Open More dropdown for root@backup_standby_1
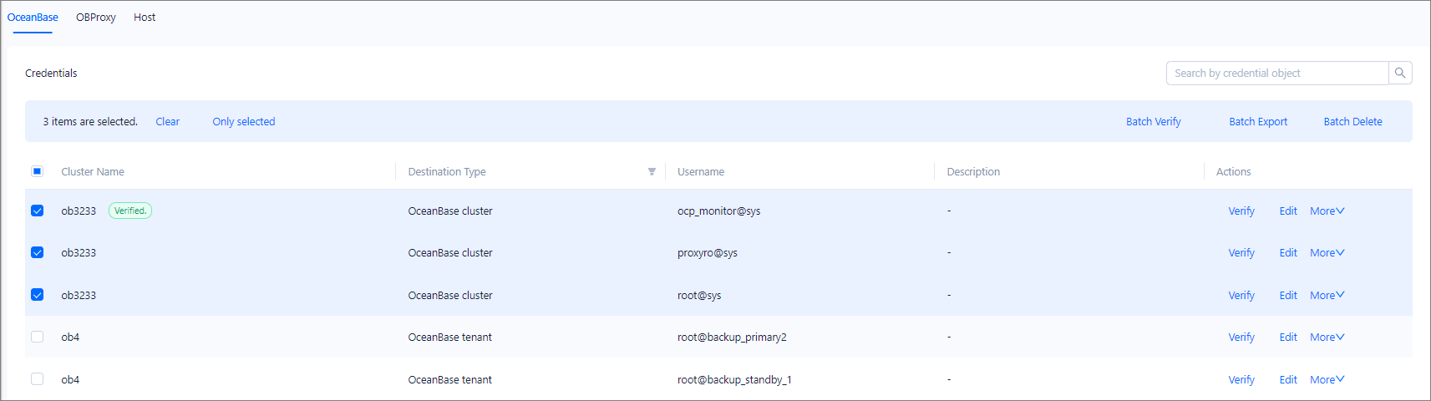The image size is (1431, 401). click(1327, 380)
